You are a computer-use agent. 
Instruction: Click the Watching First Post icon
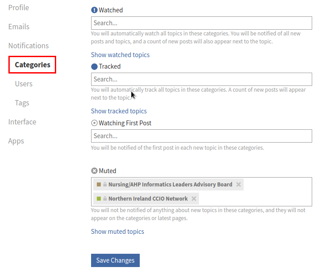(94, 123)
